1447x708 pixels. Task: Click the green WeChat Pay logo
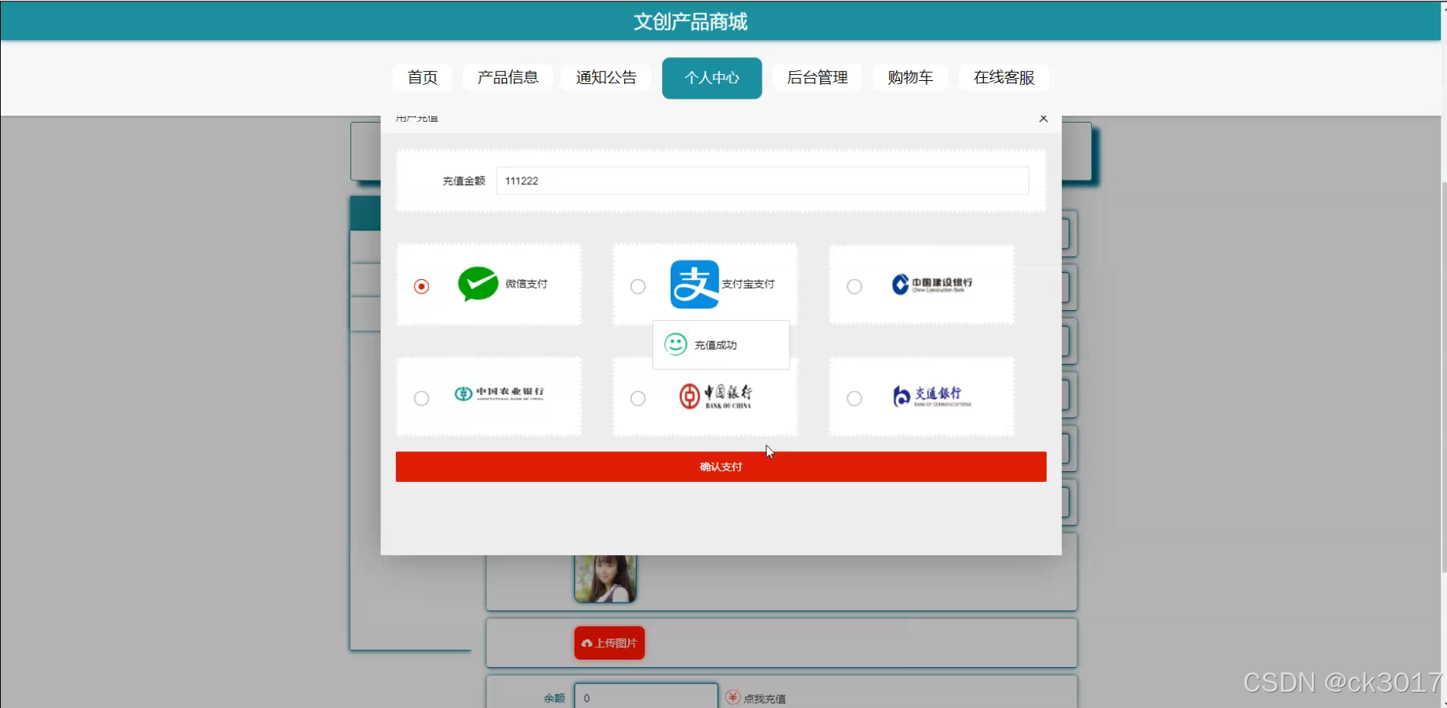[478, 284]
